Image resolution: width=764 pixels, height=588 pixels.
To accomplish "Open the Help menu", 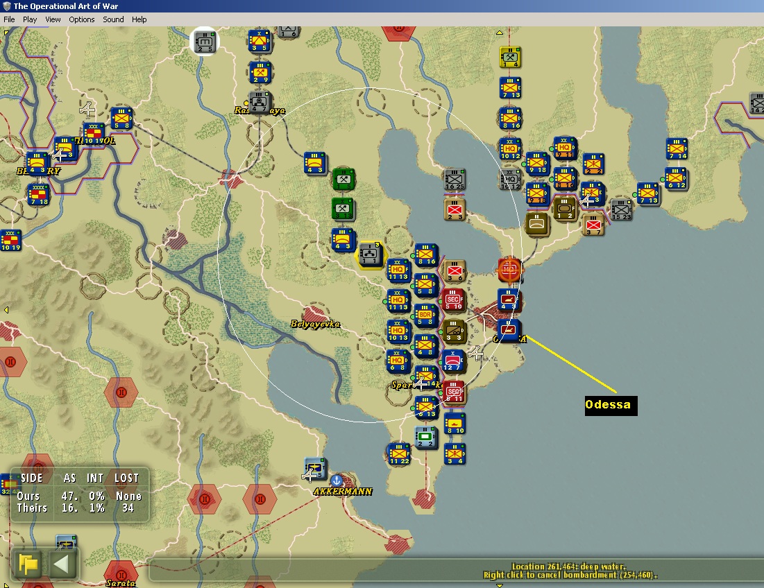I will [139, 19].
